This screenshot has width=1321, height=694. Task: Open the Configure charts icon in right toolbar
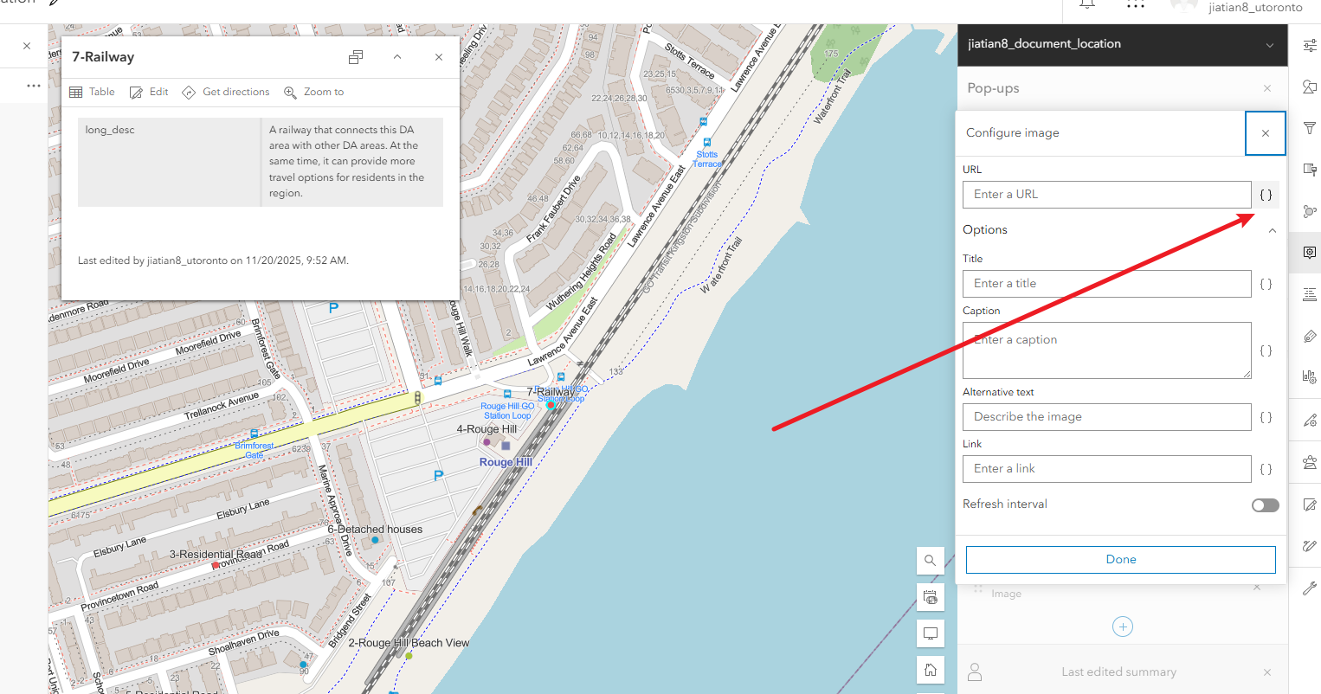point(1310,377)
